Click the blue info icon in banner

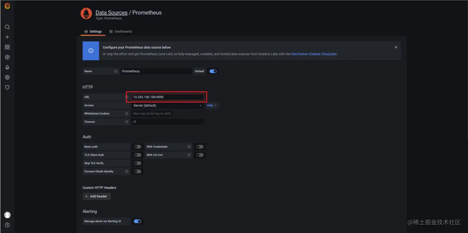point(91,51)
